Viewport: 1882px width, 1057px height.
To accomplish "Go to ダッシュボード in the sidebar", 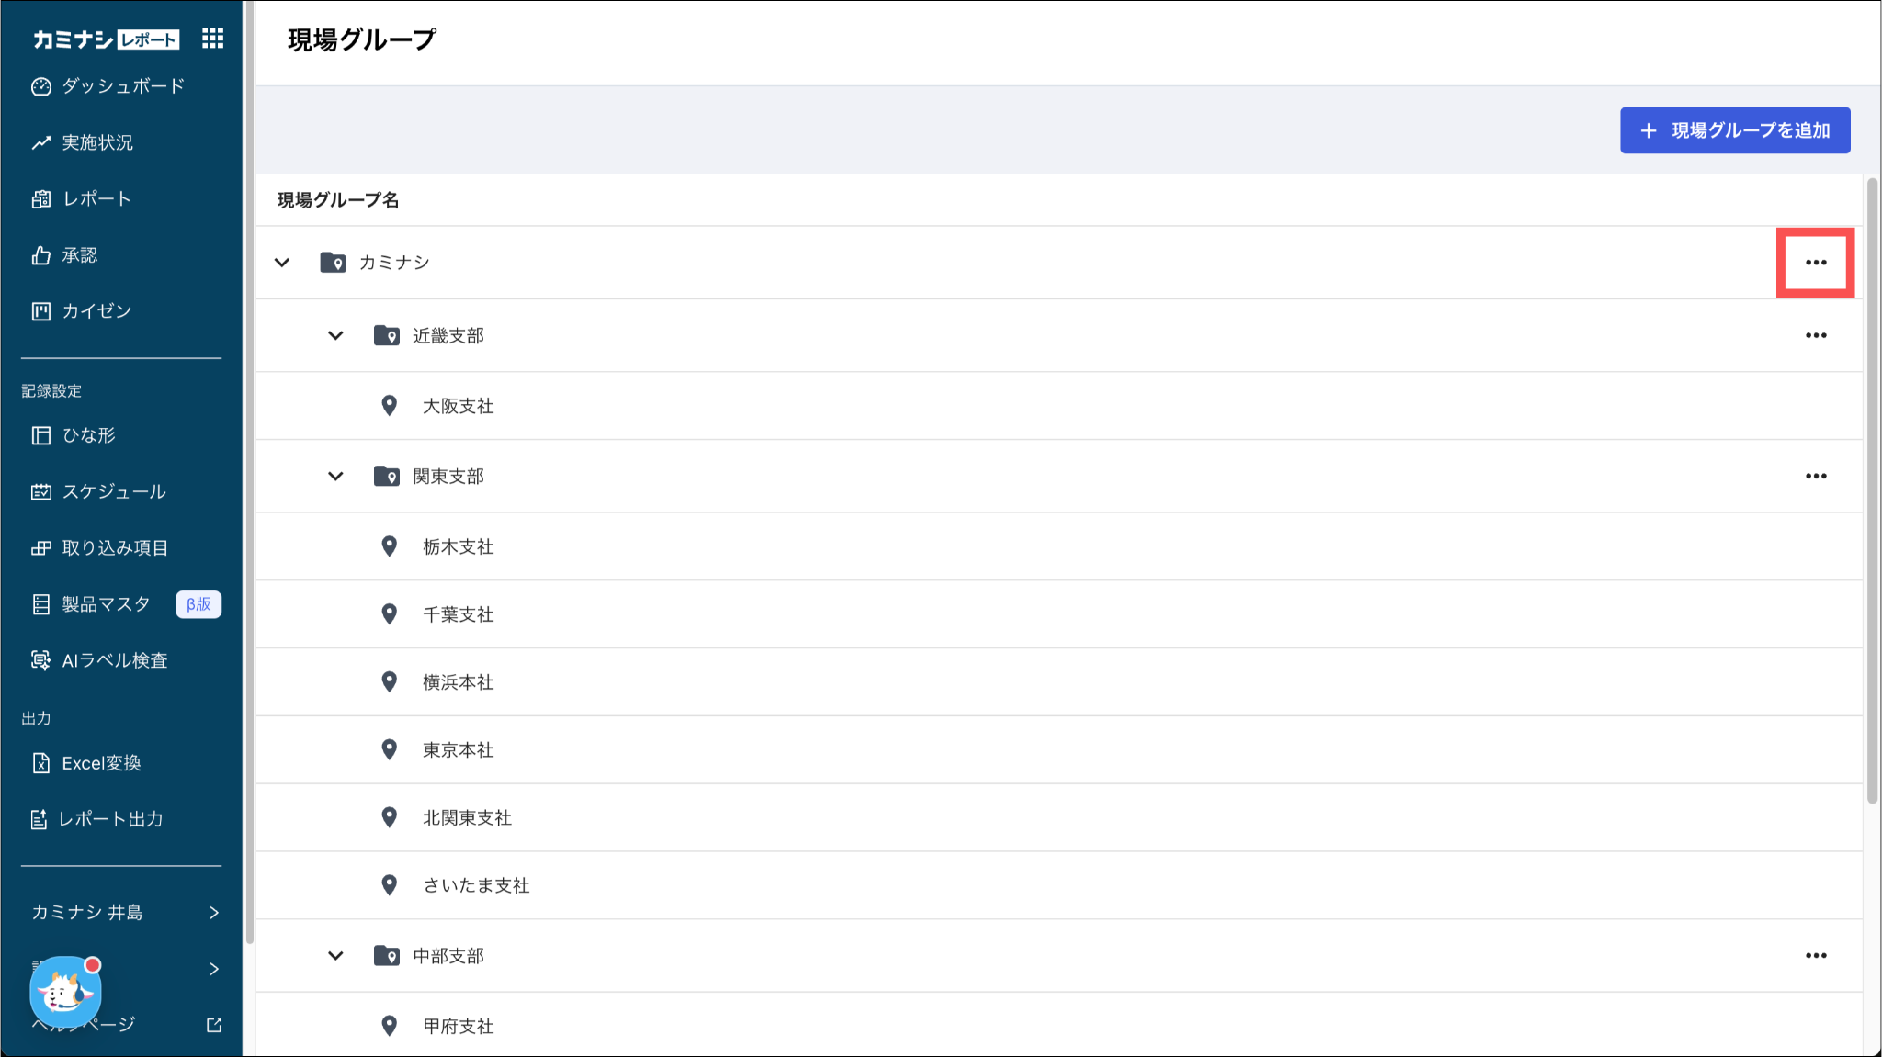I will click(x=122, y=86).
